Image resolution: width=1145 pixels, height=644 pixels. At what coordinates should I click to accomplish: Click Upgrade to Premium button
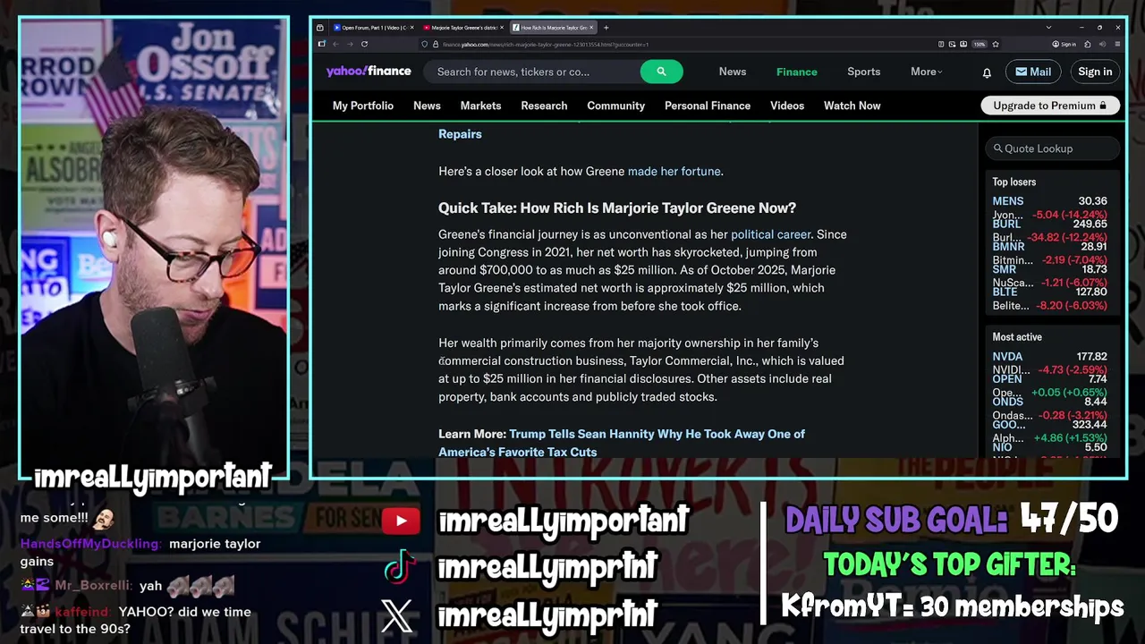1049,106
